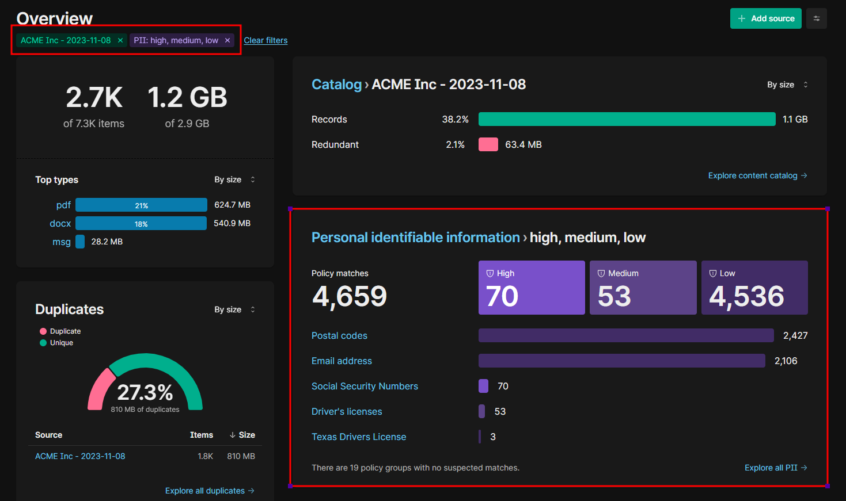Select the pdf file type bar
Image resolution: width=846 pixels, height=501 pixels.
141,205
